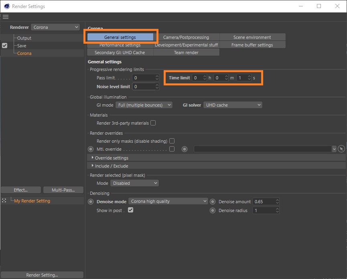Open Secondary GI: UHD Cache tab

pos(120,53)
